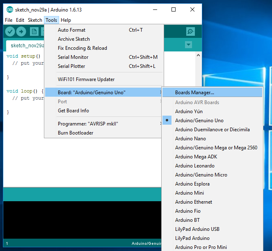
Task: Click the Verify checkmark toolbar button
Action: pyautogui.click(x=10, y=32)
